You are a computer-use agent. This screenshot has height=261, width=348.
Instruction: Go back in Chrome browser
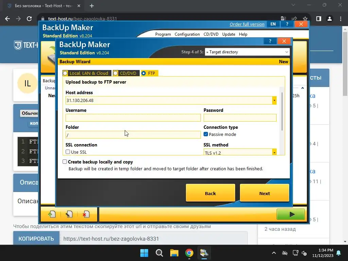(7, 19)
